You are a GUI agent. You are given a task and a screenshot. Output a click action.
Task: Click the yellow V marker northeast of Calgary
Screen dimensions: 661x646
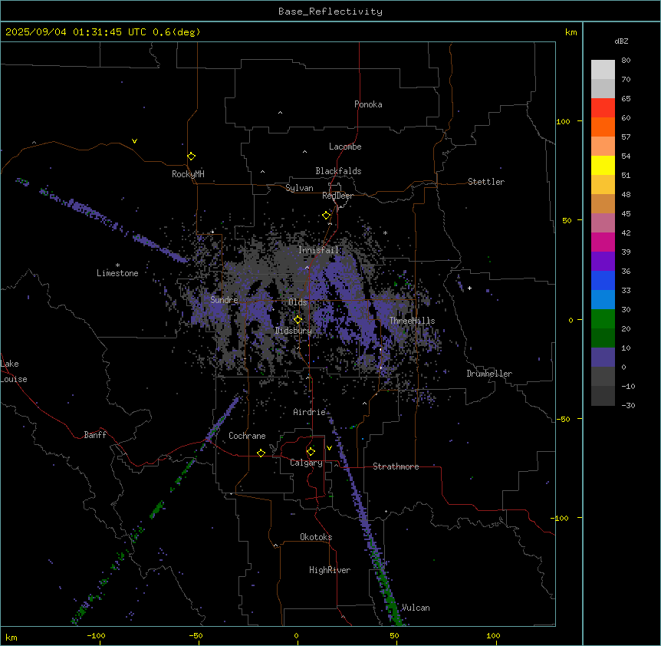(329, 448)
